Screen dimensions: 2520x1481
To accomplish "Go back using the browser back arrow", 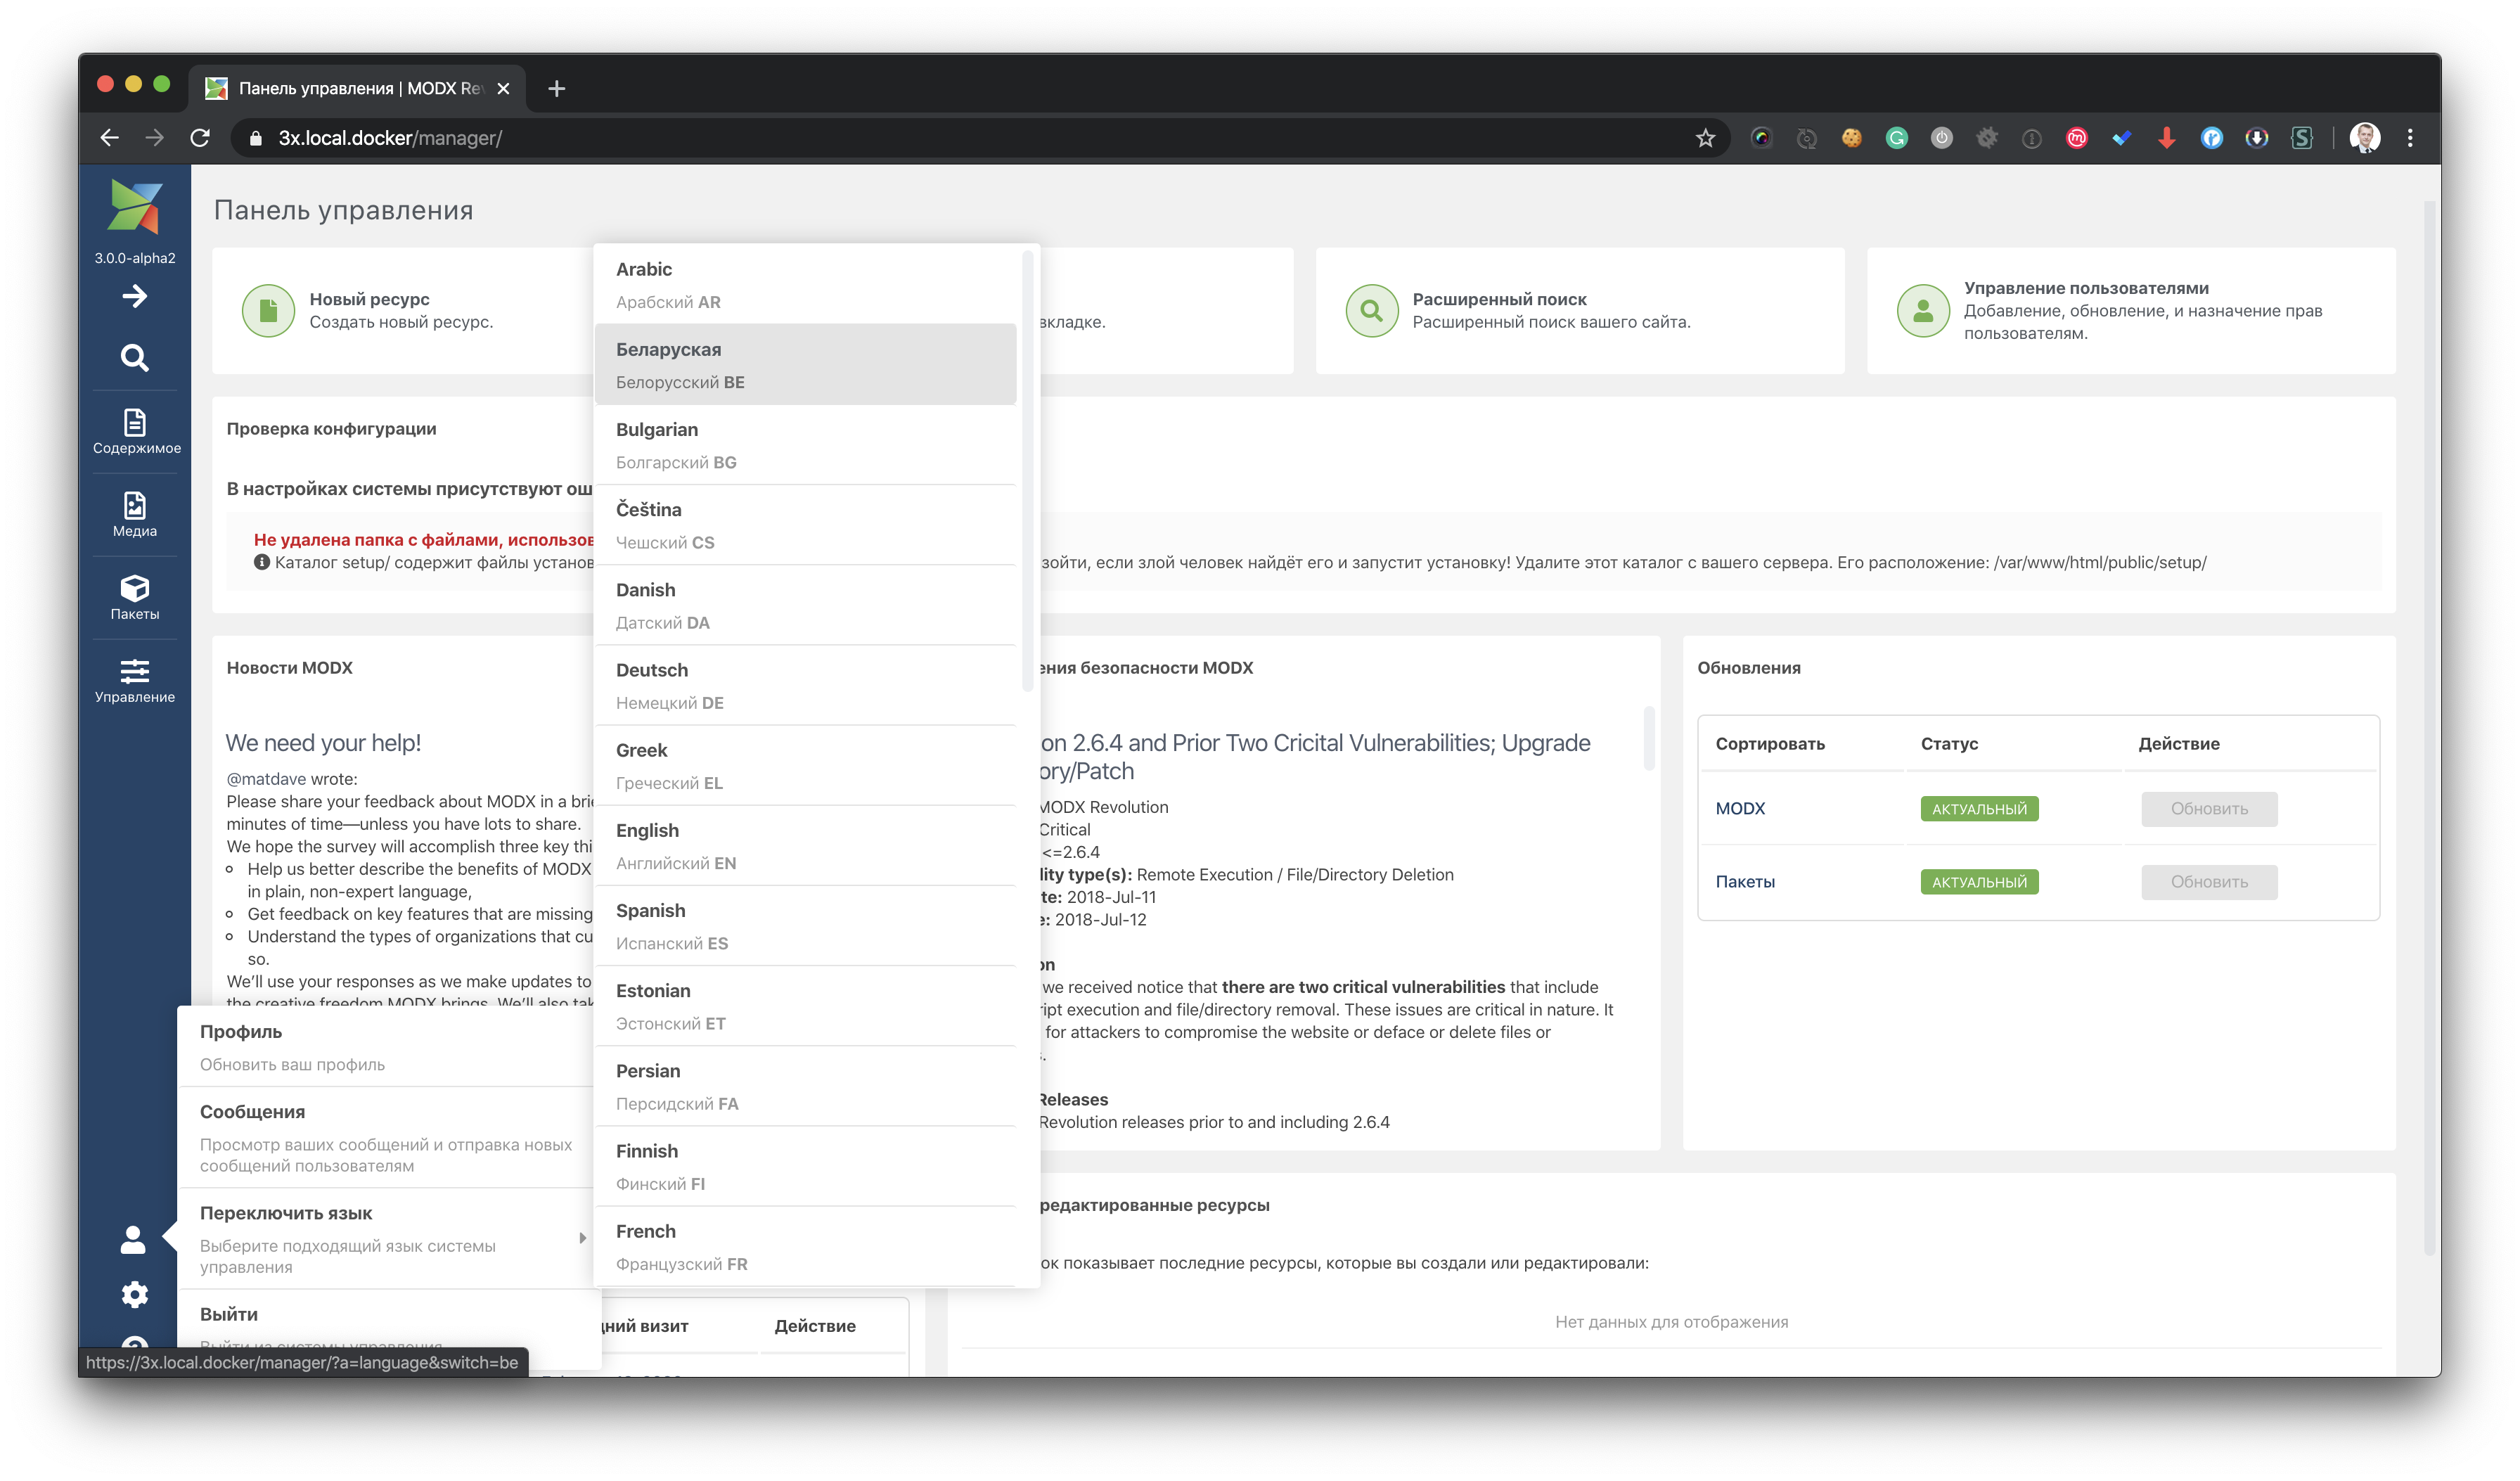I will [109, 138].
